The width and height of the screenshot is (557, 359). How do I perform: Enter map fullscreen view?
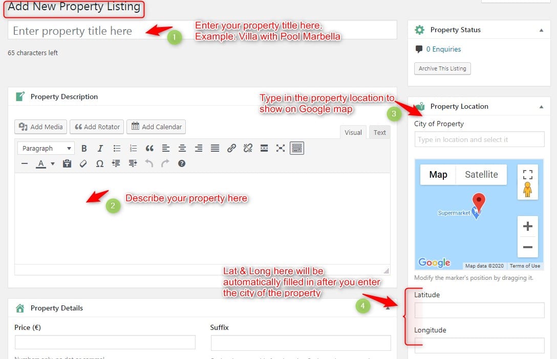tap(527, 174)
